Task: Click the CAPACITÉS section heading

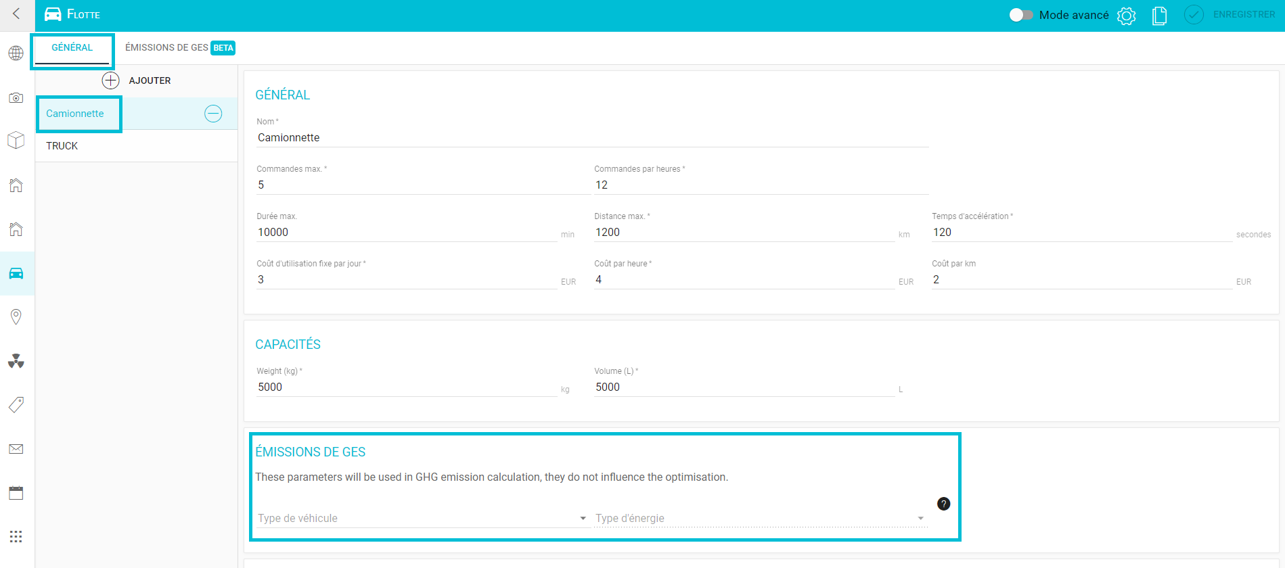Action: pos(288,345)
